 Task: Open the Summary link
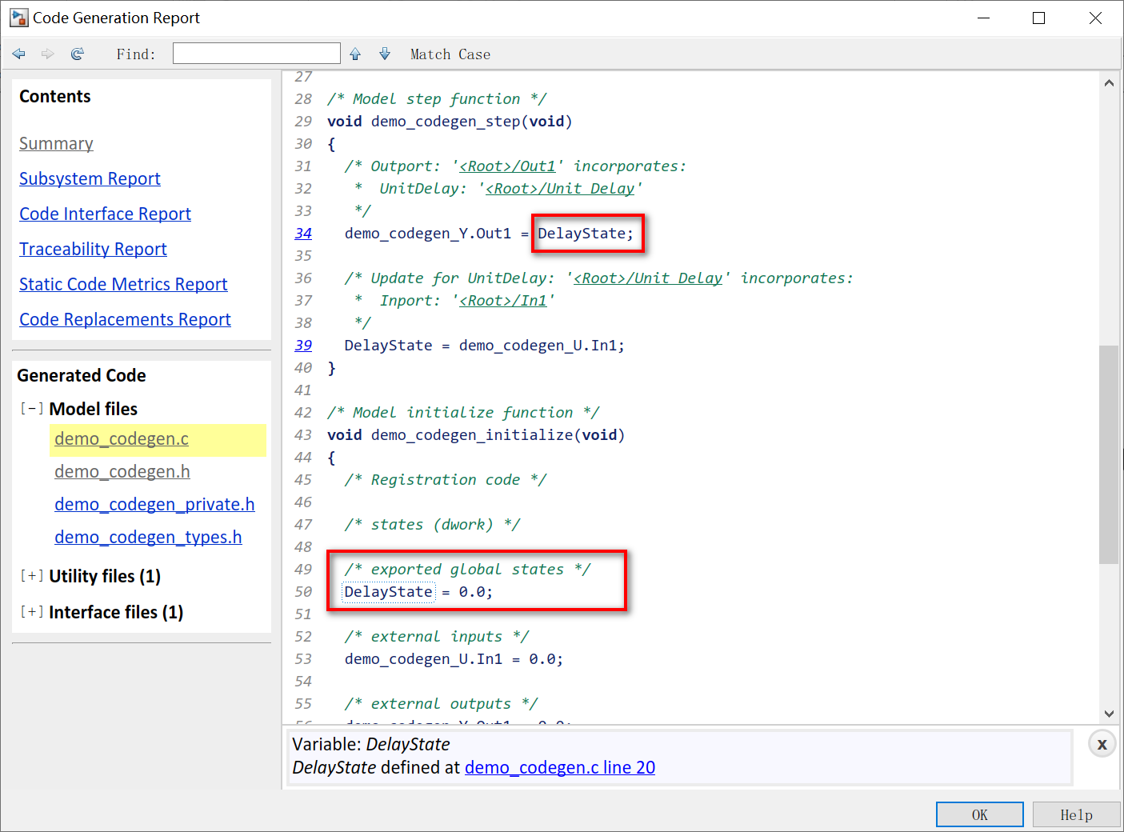pos(56,143)
